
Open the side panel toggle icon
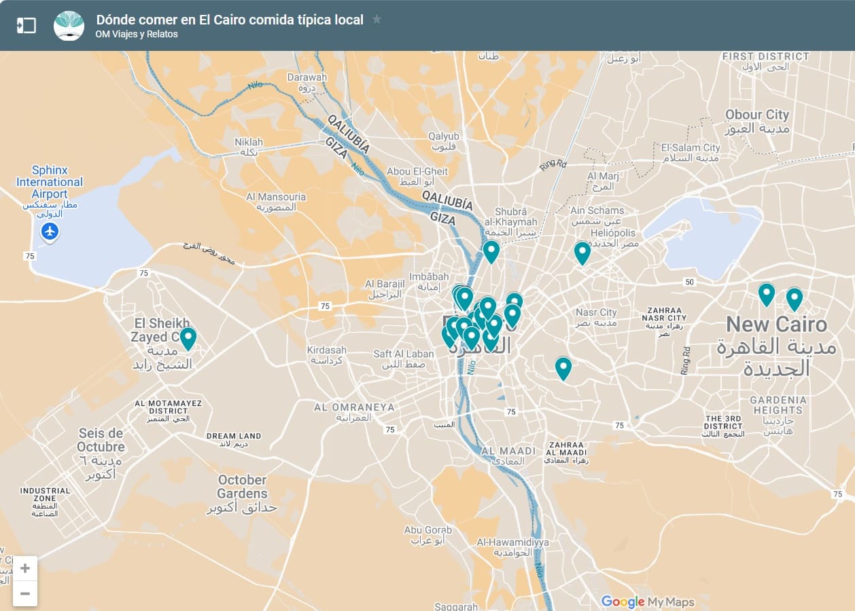(26, 26)
